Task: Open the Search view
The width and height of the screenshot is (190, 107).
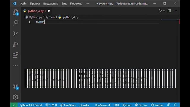Action: tap(16, 23)
